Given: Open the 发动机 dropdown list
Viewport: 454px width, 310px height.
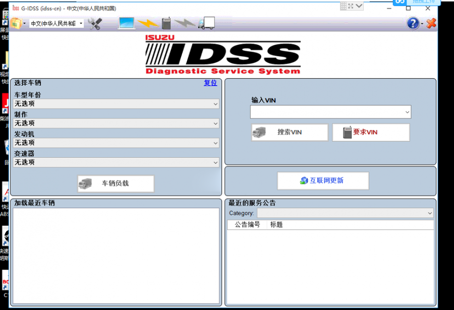Looking at the screenshot, I should tap(216, 143).
